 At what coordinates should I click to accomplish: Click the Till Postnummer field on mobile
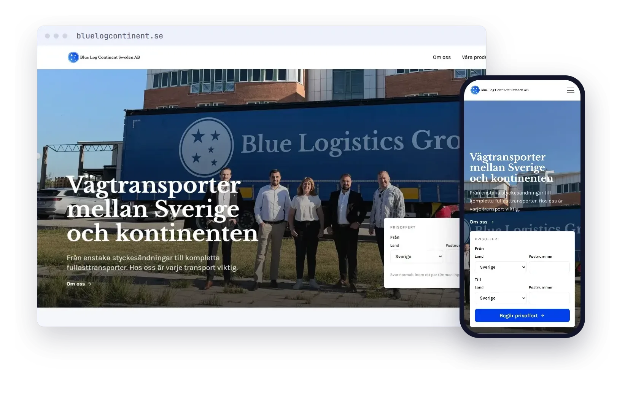tap(549, 298)
